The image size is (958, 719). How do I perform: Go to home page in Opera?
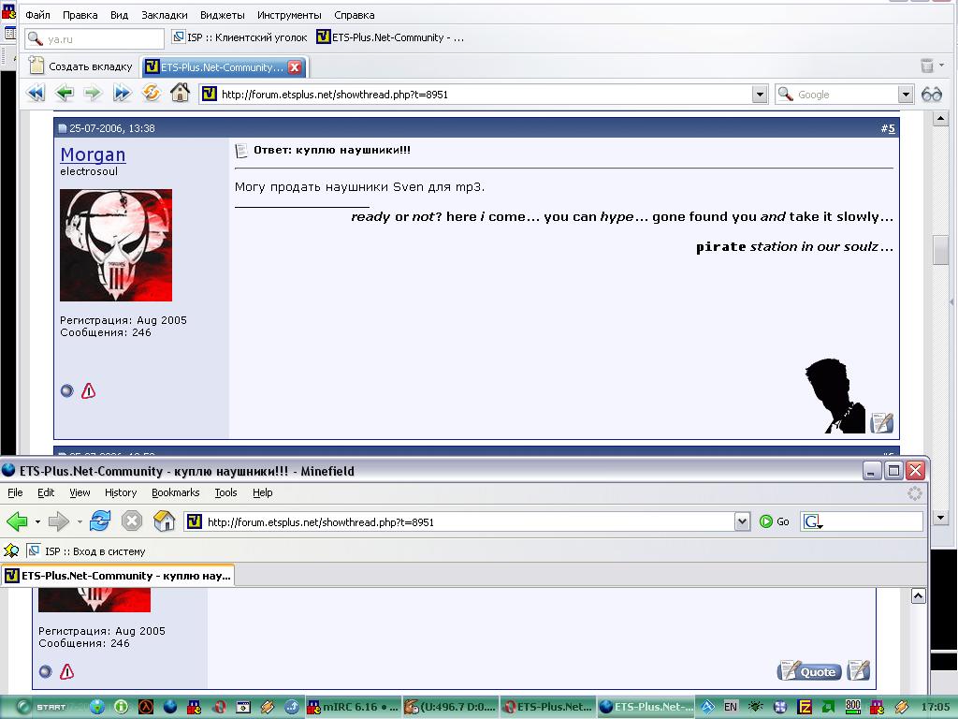tap(180, 93)
